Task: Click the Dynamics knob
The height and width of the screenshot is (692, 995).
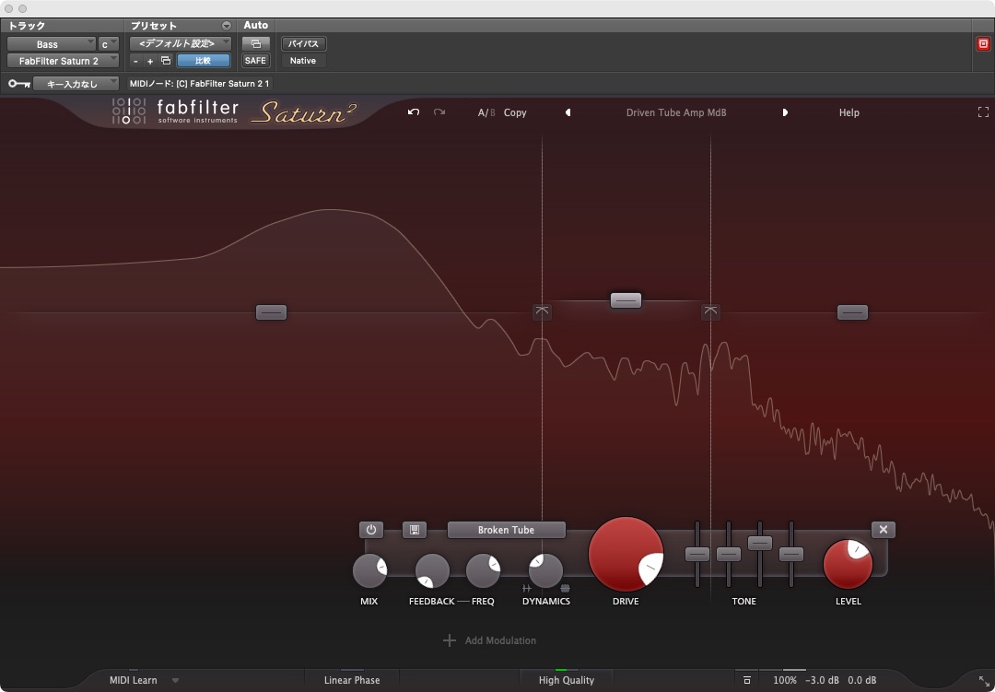Action: point(545,570)
